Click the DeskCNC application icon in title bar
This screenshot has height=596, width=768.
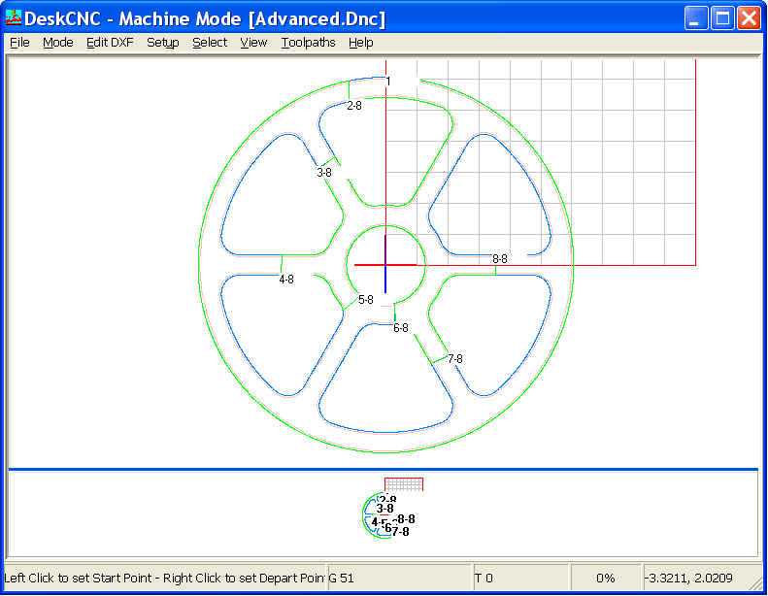tap(14, 17)
